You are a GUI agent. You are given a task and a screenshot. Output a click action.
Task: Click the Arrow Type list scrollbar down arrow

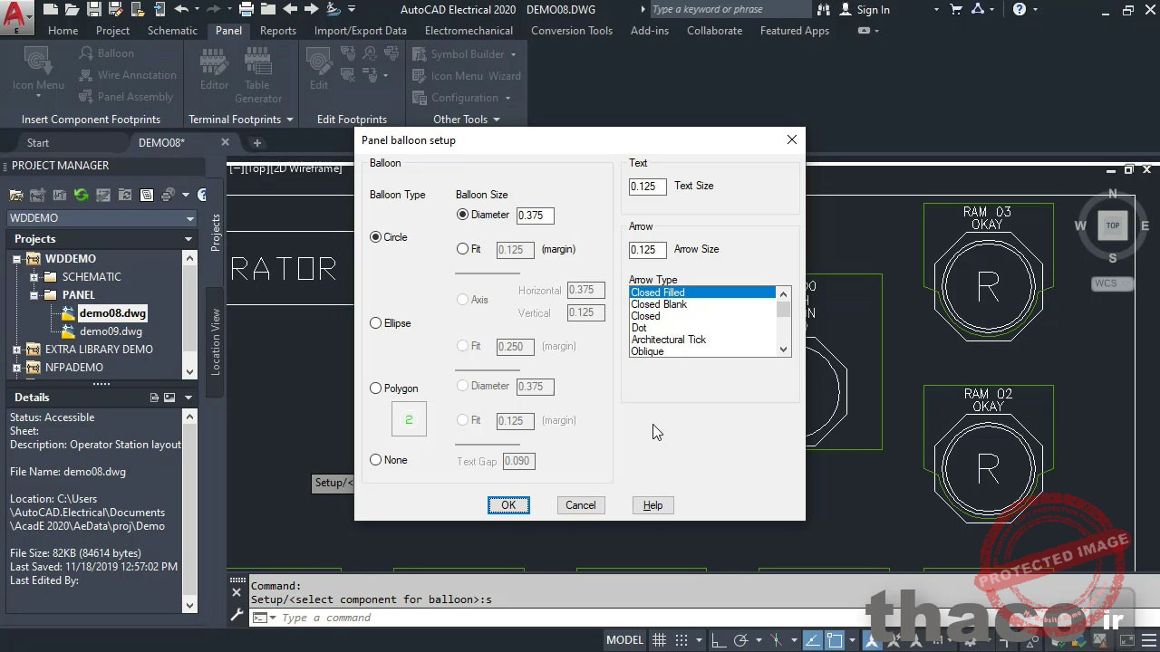(784, 350)
